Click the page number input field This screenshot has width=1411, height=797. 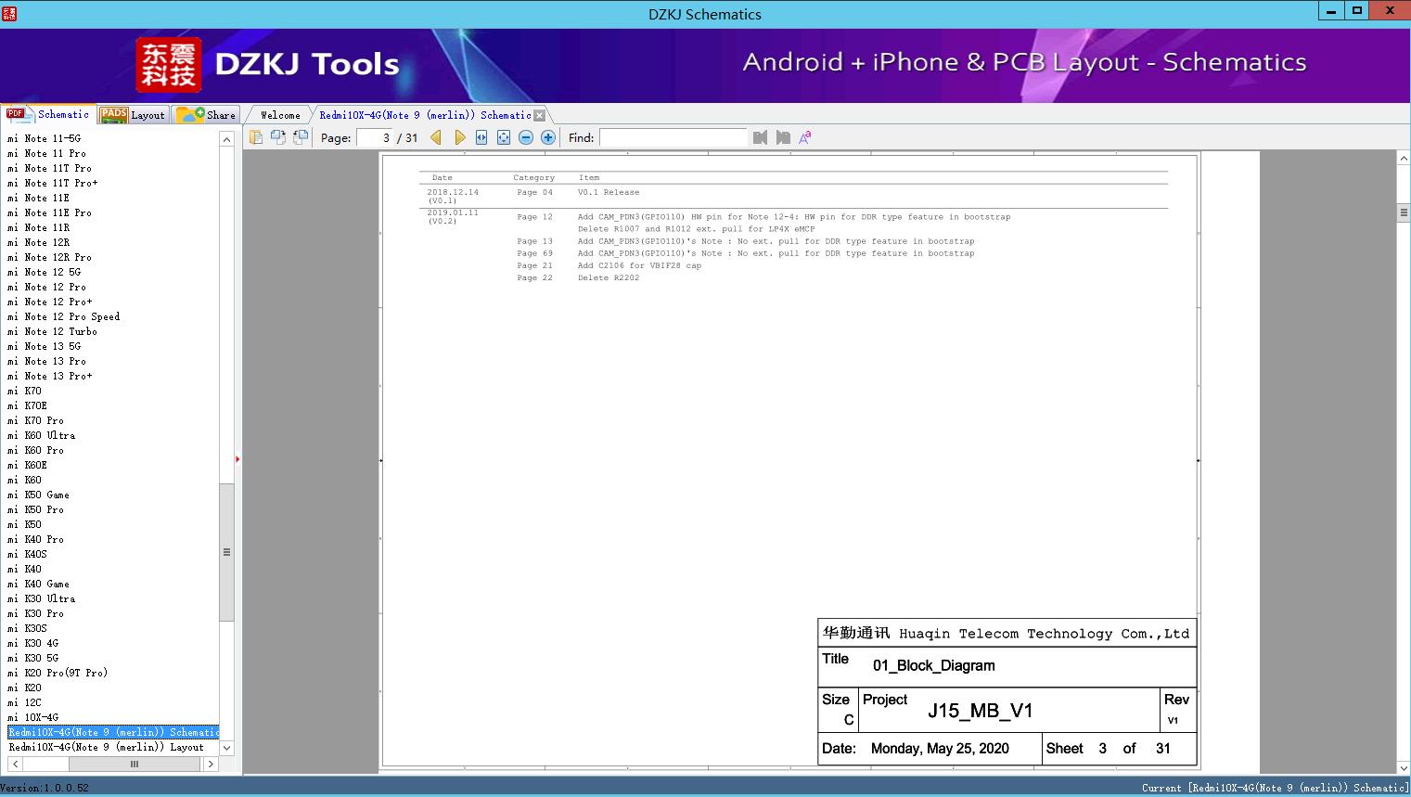(375, 137)
